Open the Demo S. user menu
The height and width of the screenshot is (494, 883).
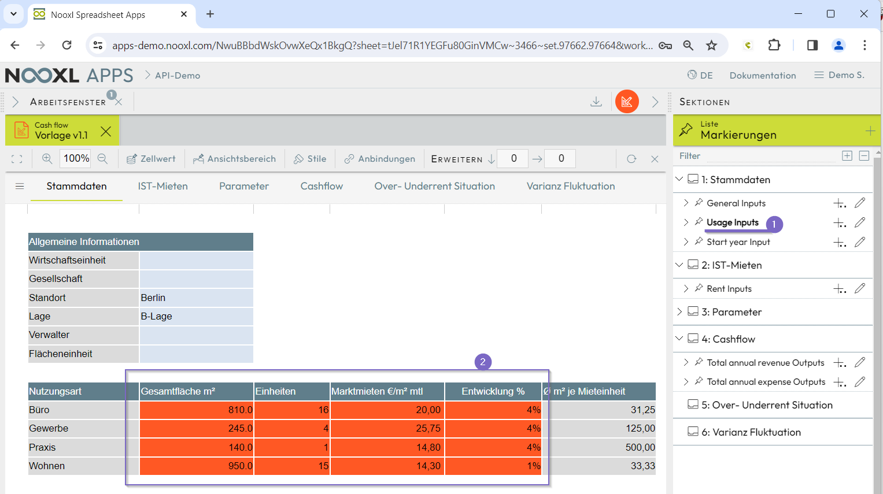click(x=839, y=75)
